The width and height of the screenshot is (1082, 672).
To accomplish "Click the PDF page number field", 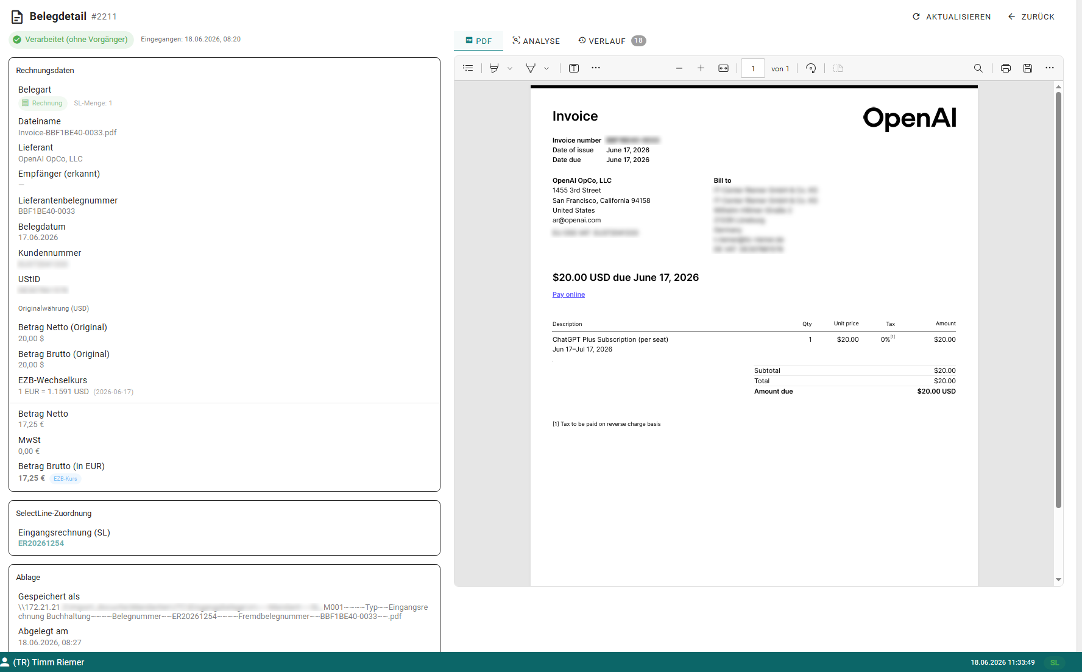I will [753, 68].
